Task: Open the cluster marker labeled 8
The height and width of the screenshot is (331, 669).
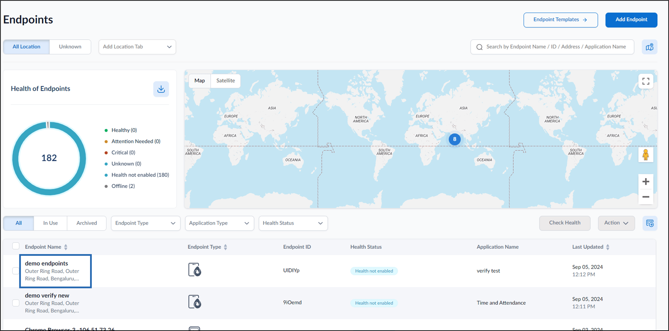Action: click(454, 139)
